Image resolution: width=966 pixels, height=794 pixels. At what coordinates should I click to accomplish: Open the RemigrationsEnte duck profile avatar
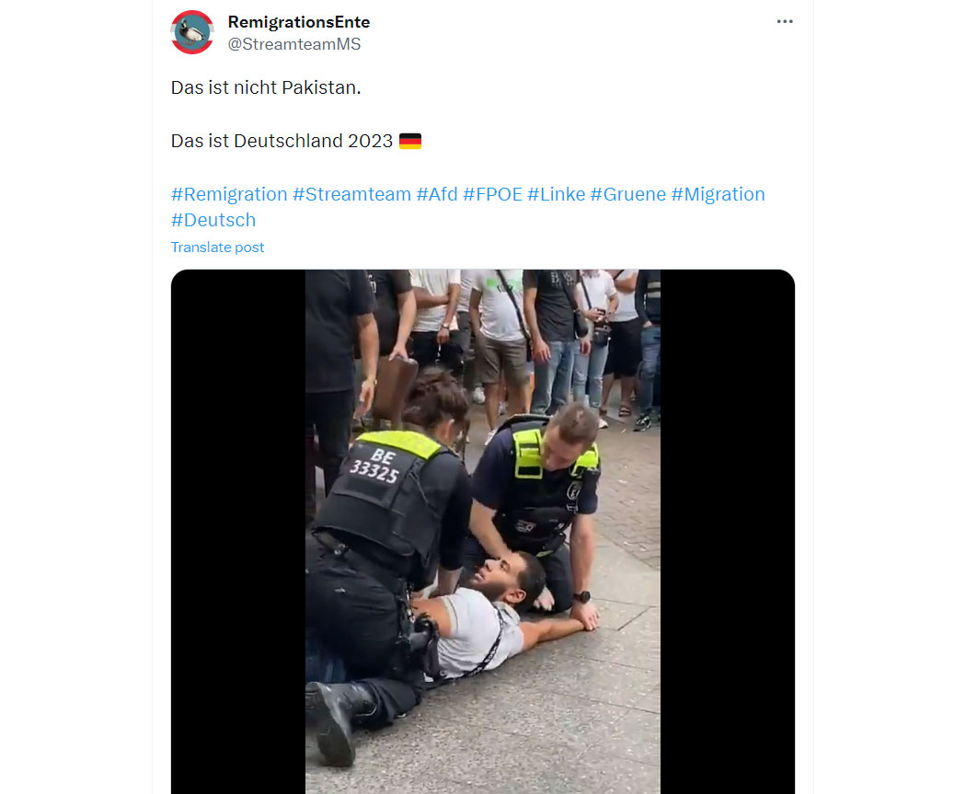click(192, 32)
